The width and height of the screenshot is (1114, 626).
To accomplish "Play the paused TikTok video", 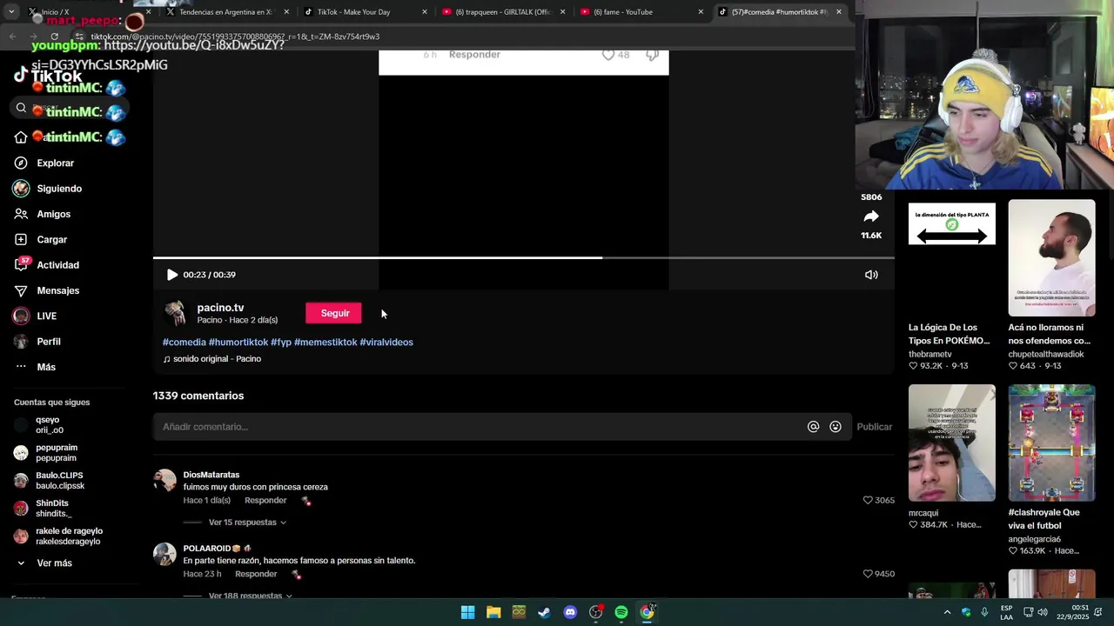I will [172, 275].
